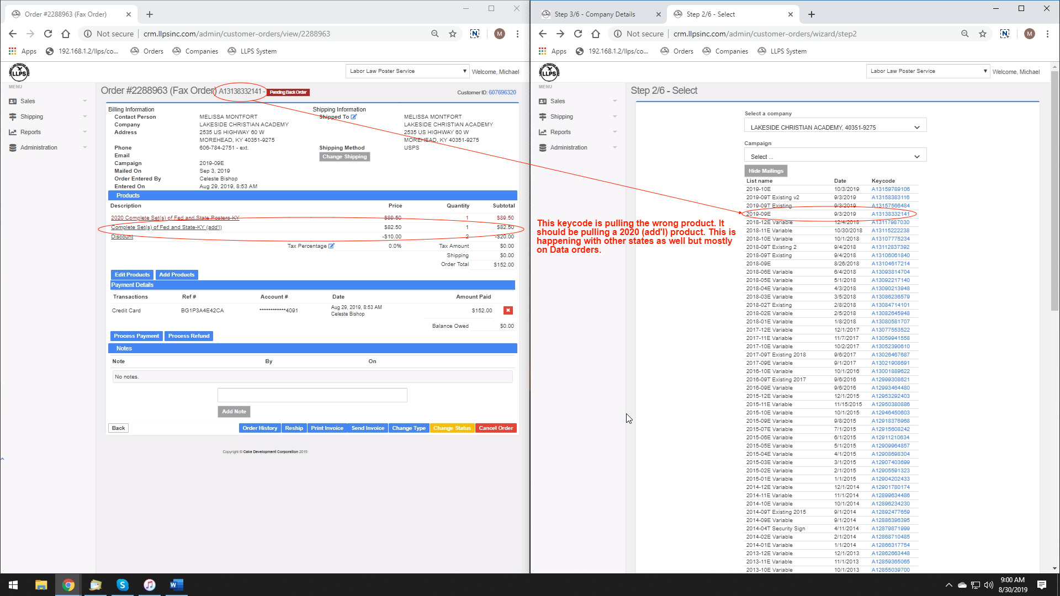The width and height of the screenshot is (1060, 596).
Task: Switch to Step 3/6 - Company Details tab
Action: coord(595,14)
